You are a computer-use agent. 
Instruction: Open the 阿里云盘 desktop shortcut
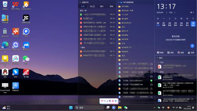pos(16,46)
